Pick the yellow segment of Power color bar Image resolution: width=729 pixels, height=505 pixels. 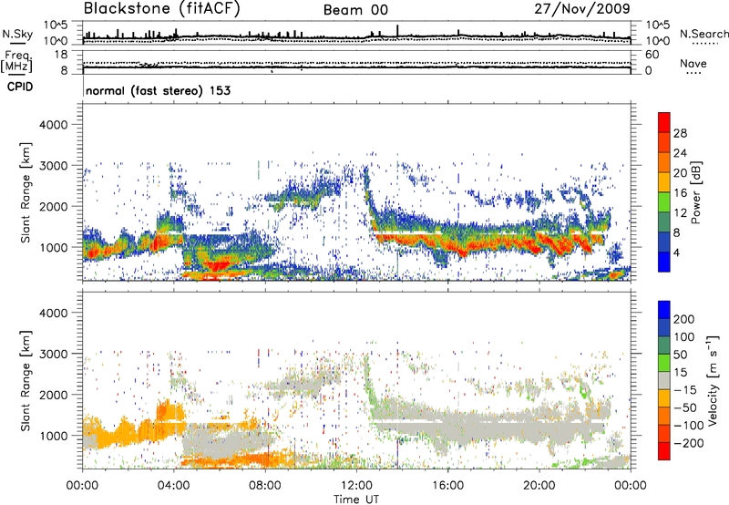point(664,182)
